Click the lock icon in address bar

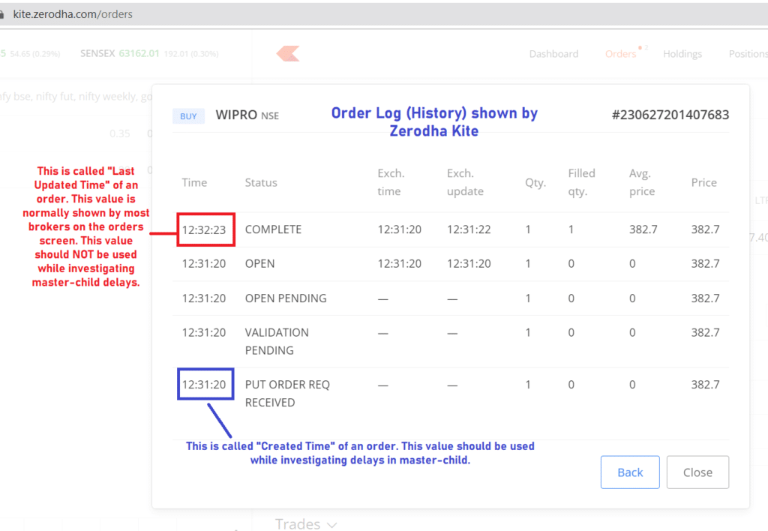coord(2,14)
